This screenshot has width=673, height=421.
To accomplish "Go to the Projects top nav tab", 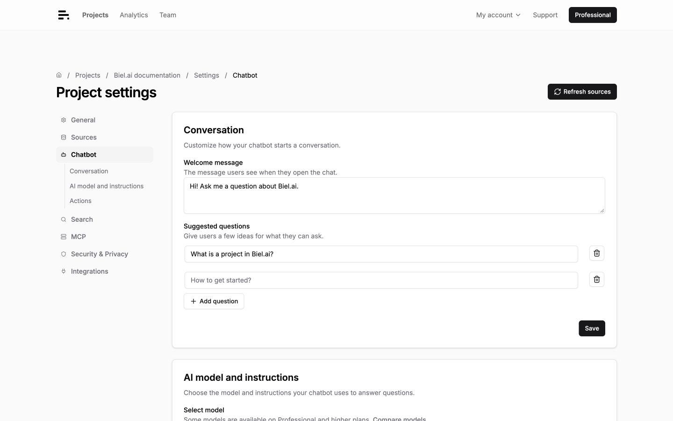I will point(95,15).
